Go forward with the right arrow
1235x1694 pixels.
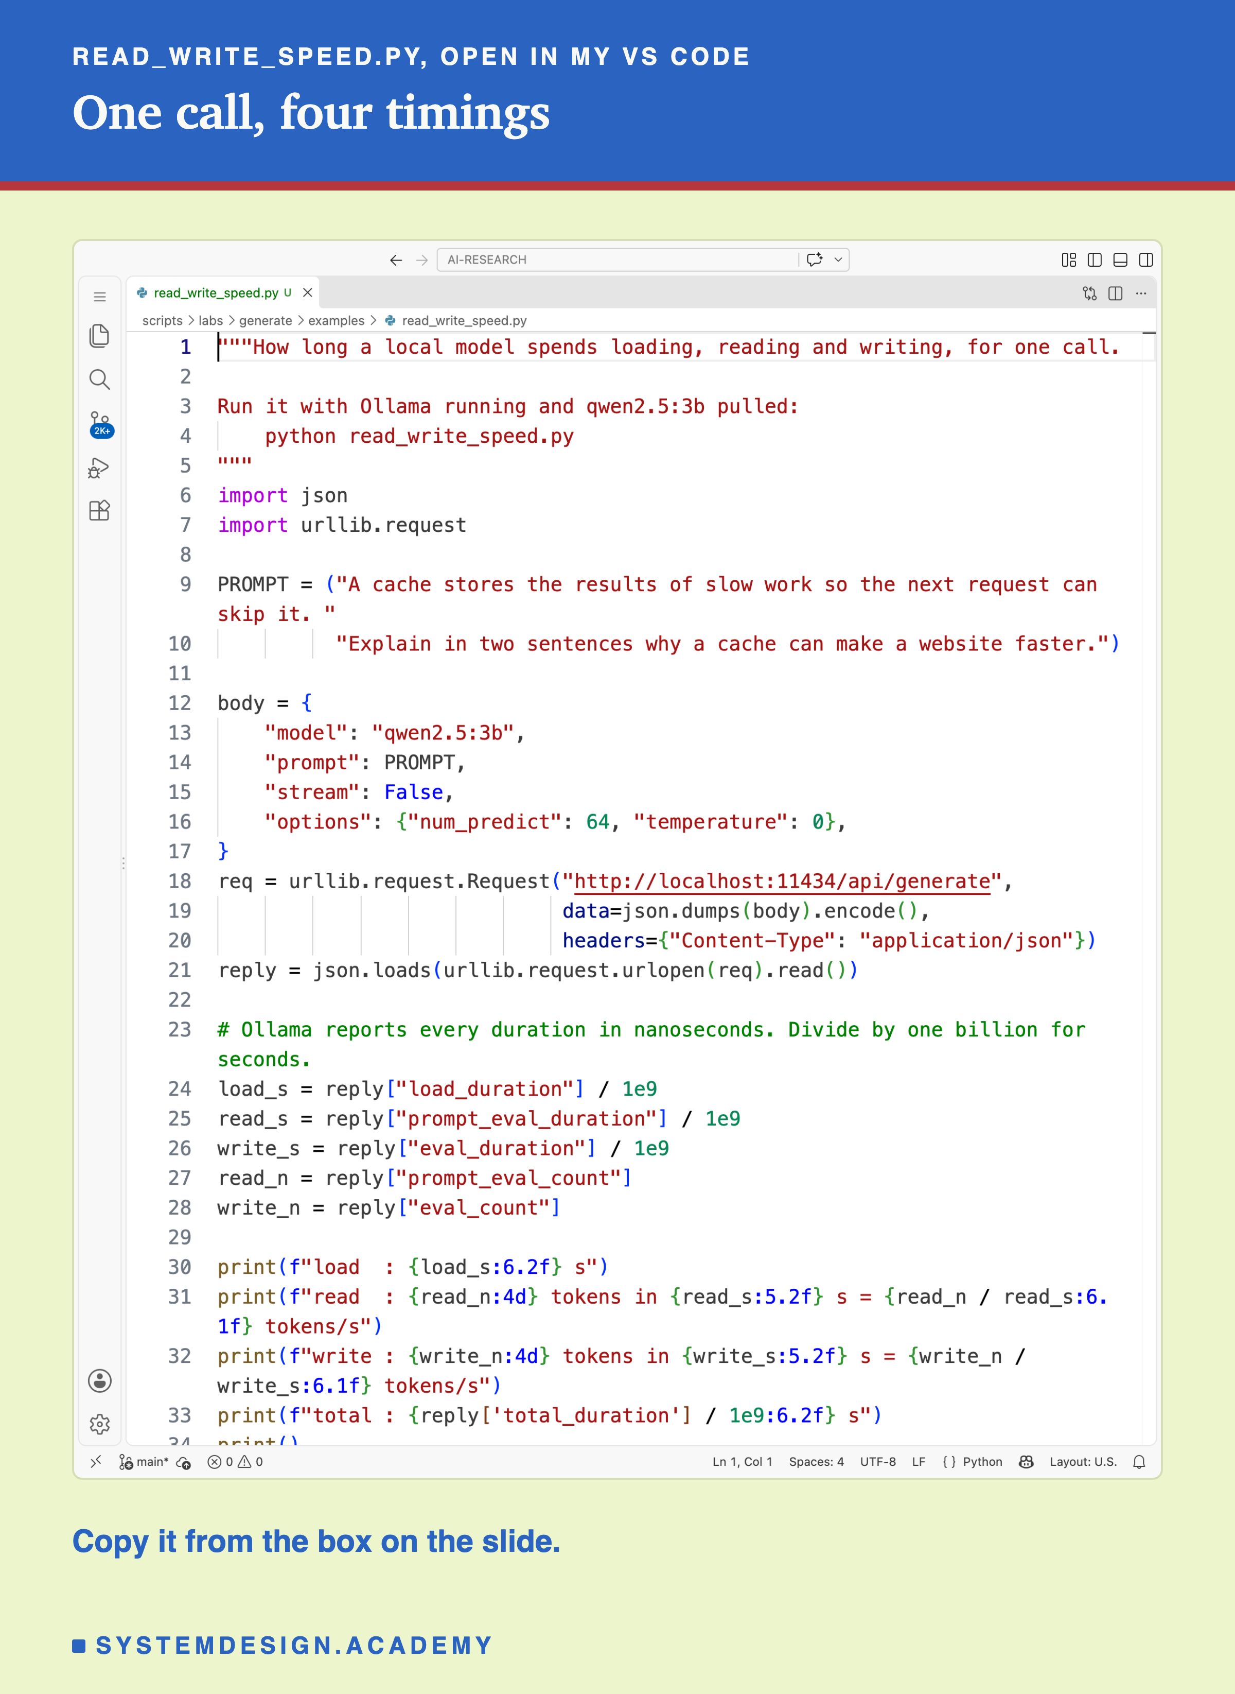(422, 260)
